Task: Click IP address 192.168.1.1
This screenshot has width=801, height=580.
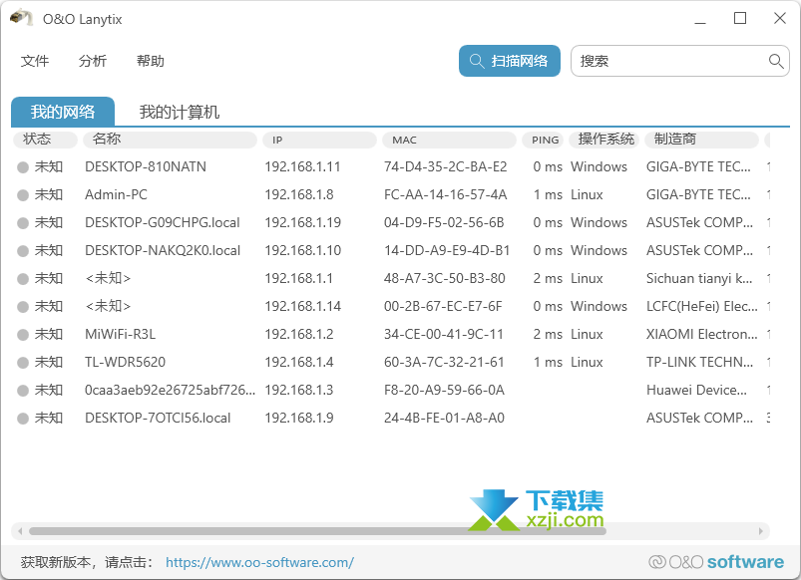Action: click(x=299, y=279)
